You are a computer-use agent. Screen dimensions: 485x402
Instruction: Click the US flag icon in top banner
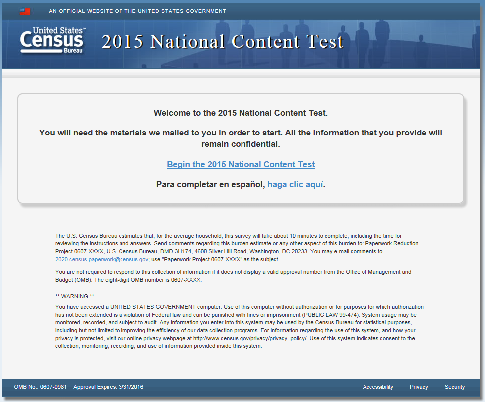tap(25, 11)
